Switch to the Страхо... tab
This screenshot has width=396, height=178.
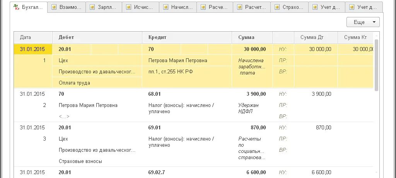pos(289,7)
